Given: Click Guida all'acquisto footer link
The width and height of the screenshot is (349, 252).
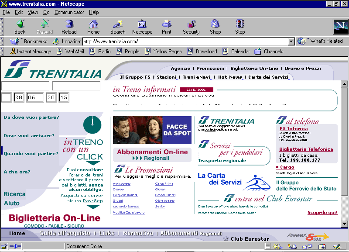Looking at the screenshot, I should (65, 233).
